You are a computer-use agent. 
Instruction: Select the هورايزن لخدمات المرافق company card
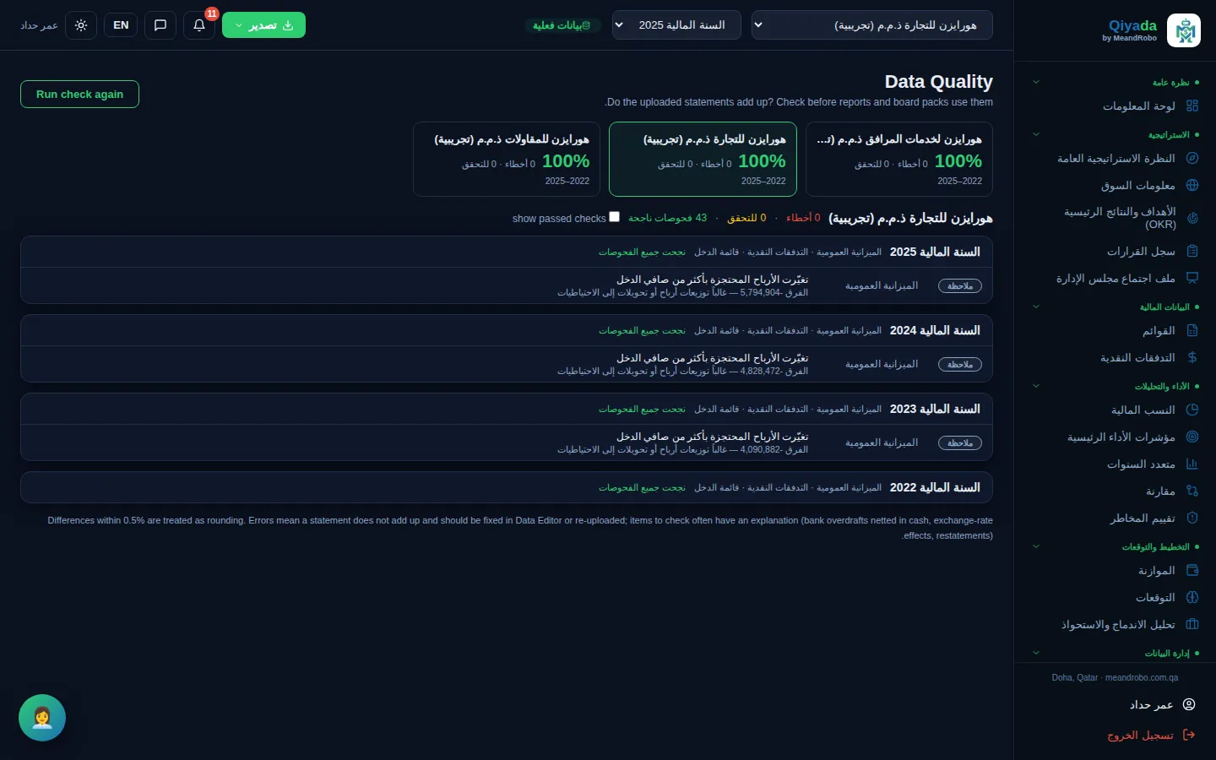coord(899,160)
